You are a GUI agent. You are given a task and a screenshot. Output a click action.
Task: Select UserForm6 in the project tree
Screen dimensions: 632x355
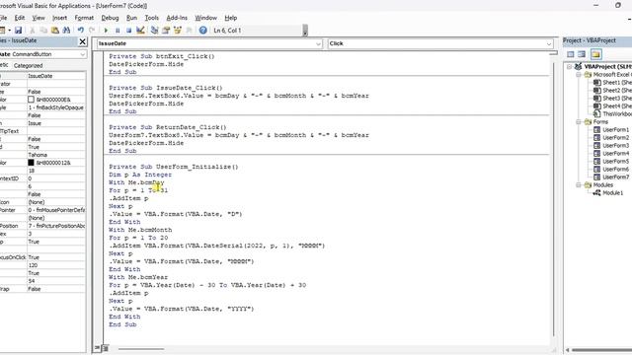(611, 169)
